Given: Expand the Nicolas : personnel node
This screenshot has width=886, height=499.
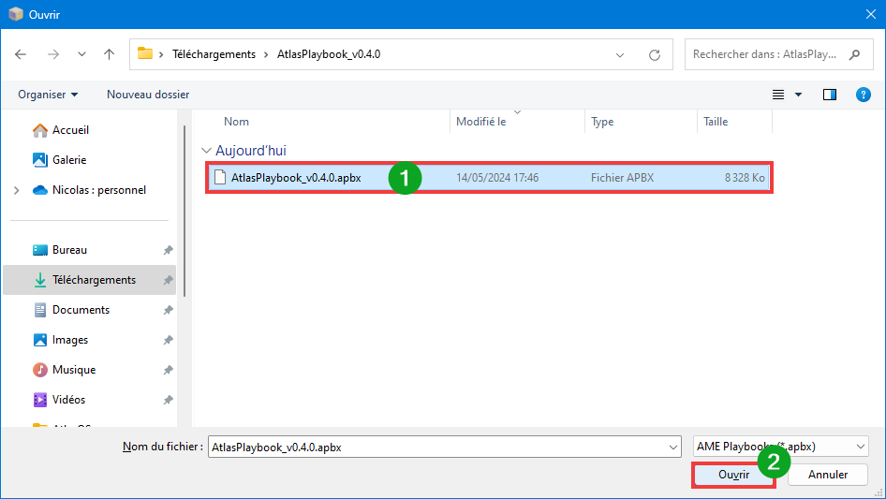Looking at the screenshot, I should [x=16, y=190].
